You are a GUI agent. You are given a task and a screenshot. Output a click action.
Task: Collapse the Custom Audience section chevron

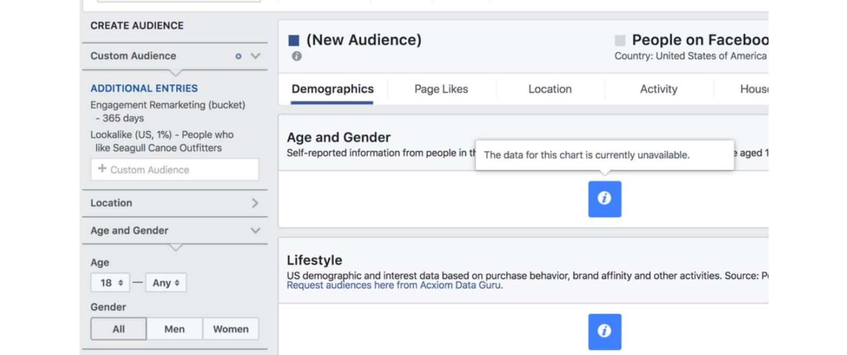click(x=255, y=56)
